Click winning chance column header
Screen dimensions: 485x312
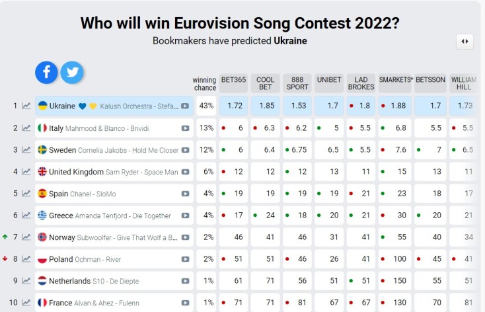point(205,84)
